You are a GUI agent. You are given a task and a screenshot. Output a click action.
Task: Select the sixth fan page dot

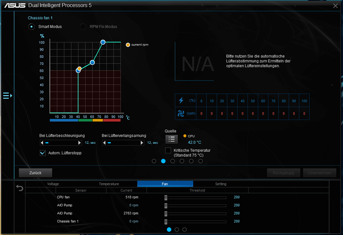201,161
